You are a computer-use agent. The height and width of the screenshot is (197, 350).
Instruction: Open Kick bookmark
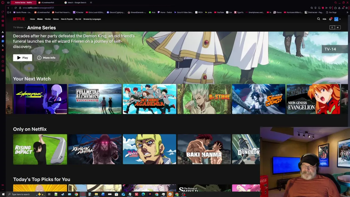coord(152,12)
